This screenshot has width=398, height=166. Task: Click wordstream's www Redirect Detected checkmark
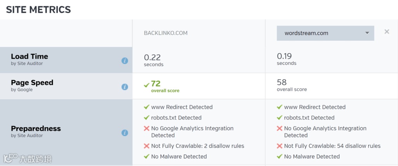pyautogui.click(x=279, y=107)
